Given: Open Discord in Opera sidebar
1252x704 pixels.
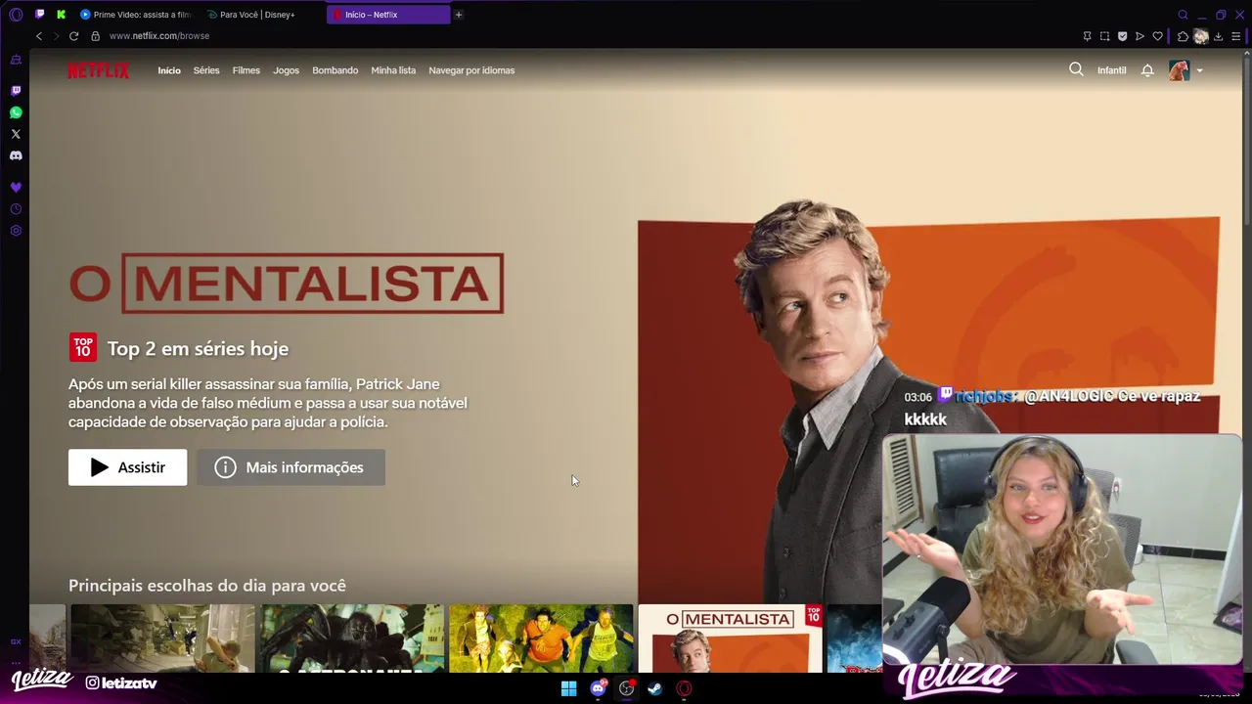Looking at the screenshot, I should [16, 155].
